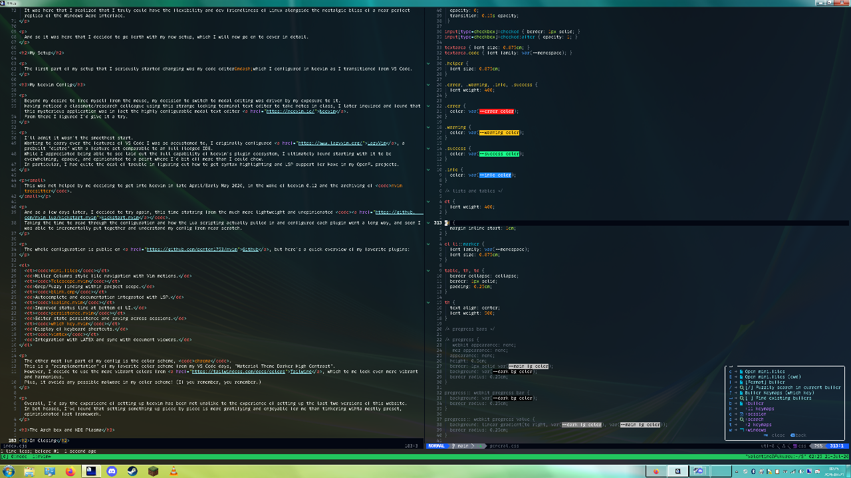Image resolution: width=851 pixels, height=478 pixels.
Task: Open the '+buffer' which-key group
Action: tap(755, 404)
